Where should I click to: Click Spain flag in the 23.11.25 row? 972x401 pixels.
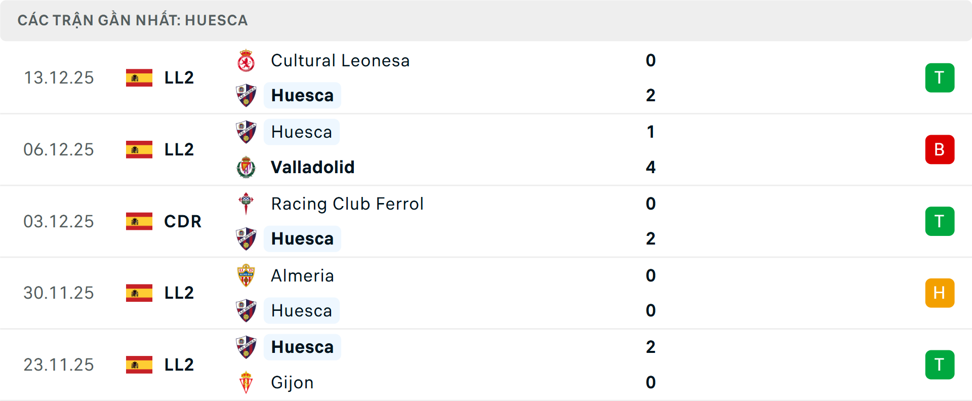click(x=139, y=365)
